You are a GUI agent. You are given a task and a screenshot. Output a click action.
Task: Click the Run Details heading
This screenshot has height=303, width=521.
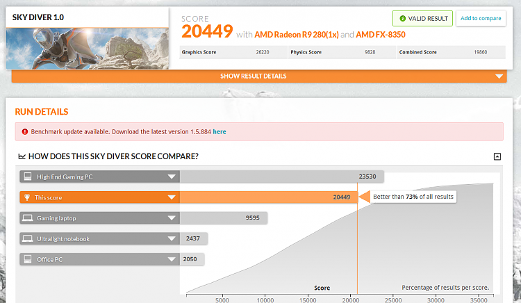[42, 112]
